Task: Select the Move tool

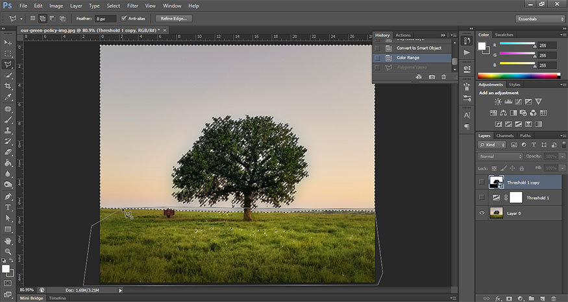Action: coord(8,42)
